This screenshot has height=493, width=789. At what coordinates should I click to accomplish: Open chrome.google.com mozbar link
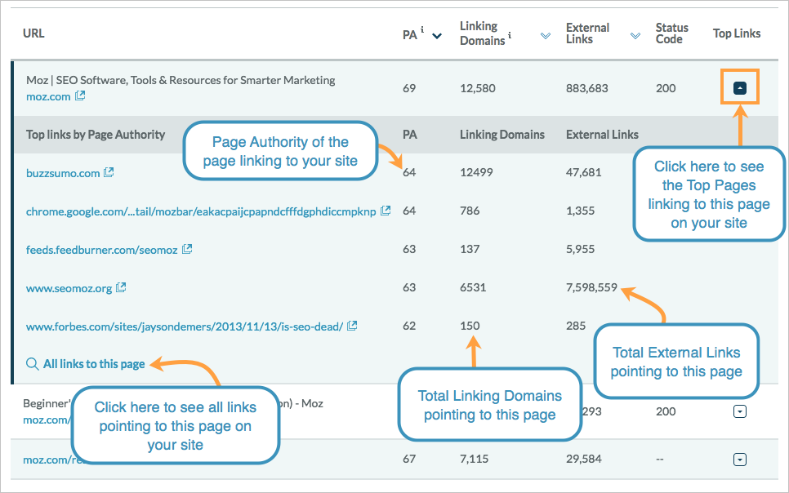[x=201, y=211]
